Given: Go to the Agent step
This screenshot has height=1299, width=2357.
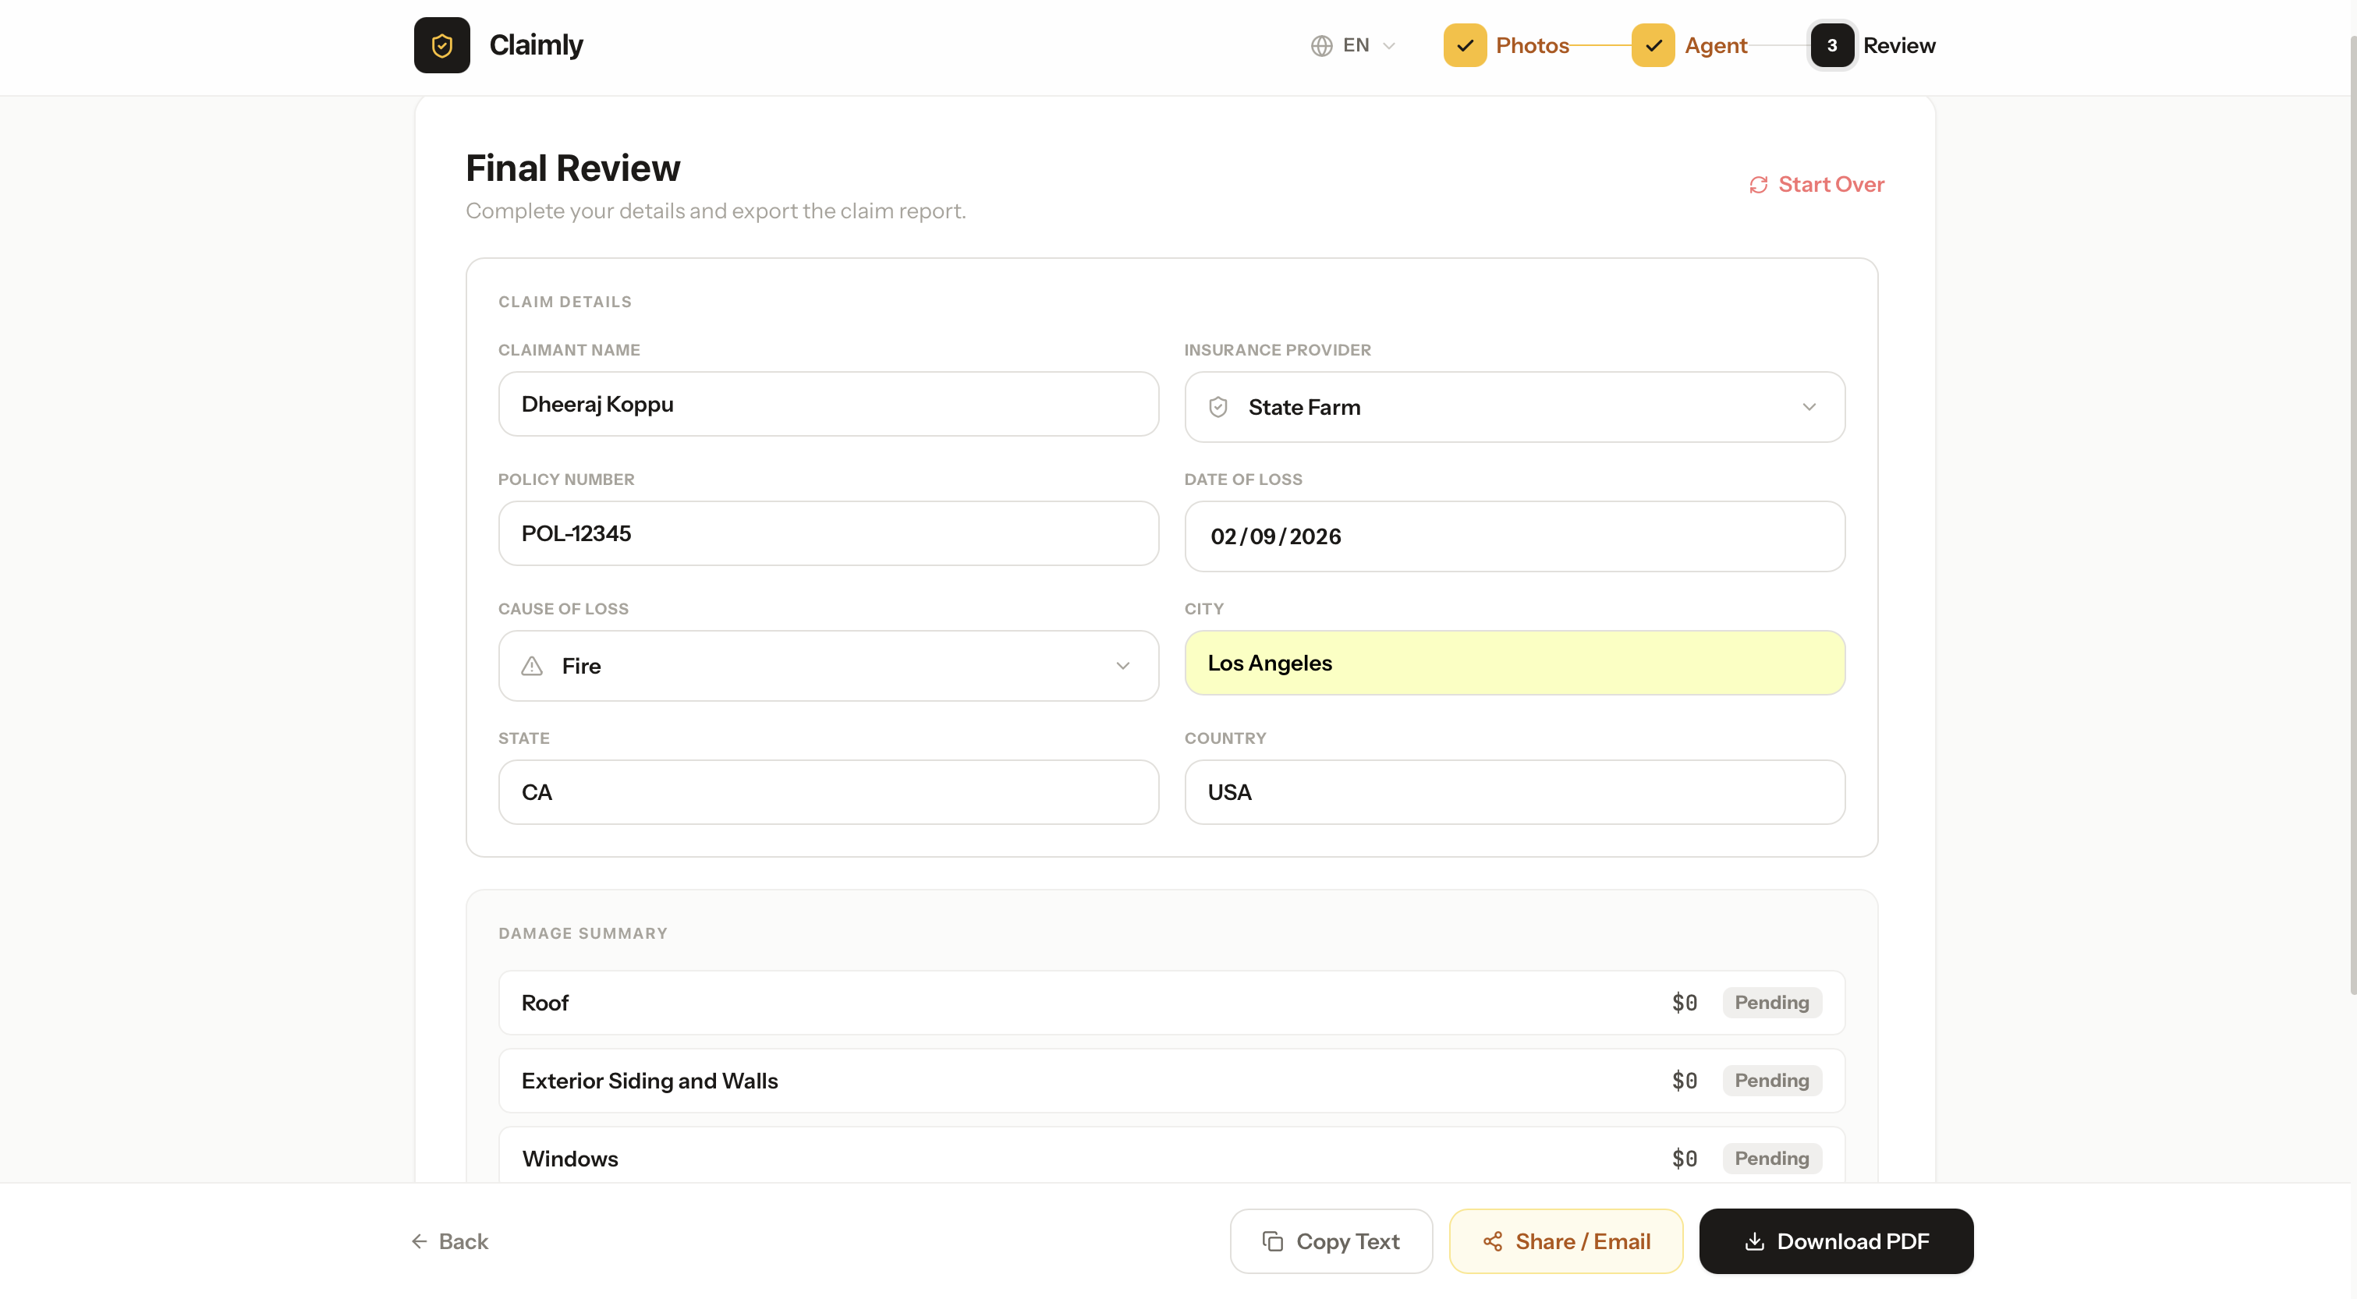Looking at the screenshot, I should point(1716,46).
